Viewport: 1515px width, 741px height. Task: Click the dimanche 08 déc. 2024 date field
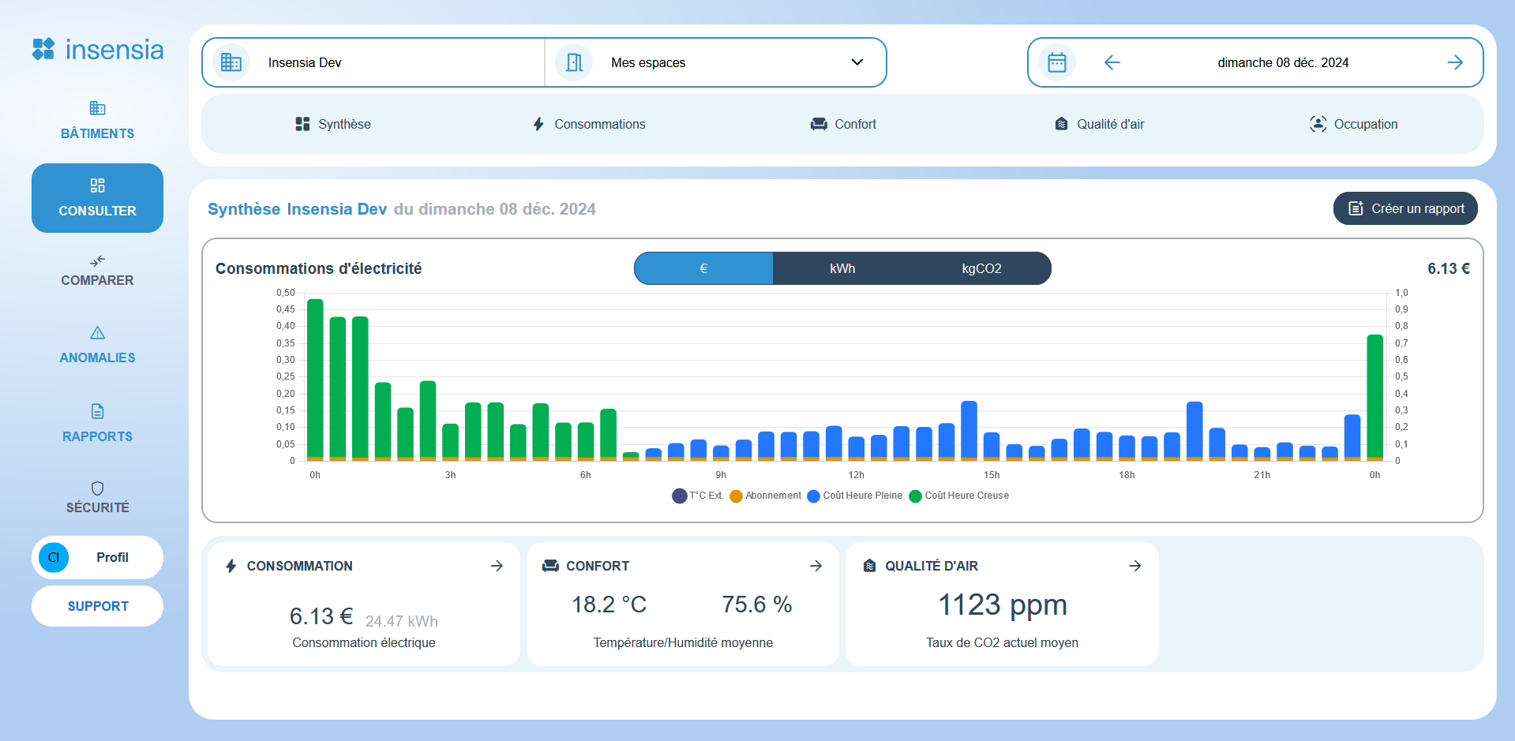pos(1283,62)
